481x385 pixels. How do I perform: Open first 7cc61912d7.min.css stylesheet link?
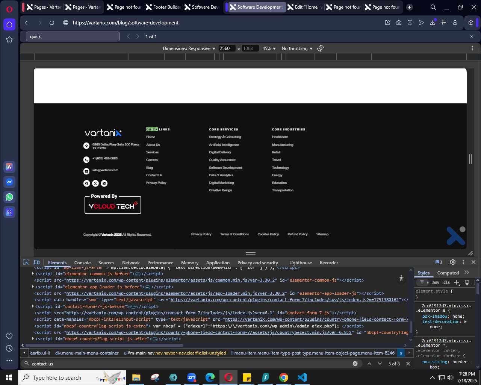(446, 306)
